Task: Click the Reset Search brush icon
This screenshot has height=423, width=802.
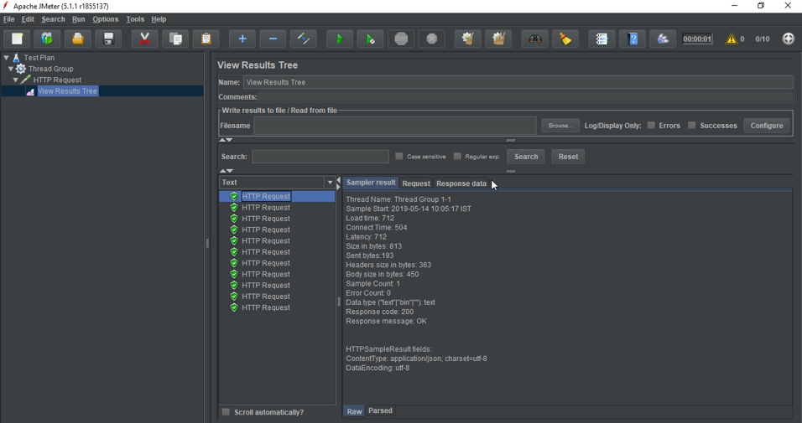Action: tap(565, 39)
